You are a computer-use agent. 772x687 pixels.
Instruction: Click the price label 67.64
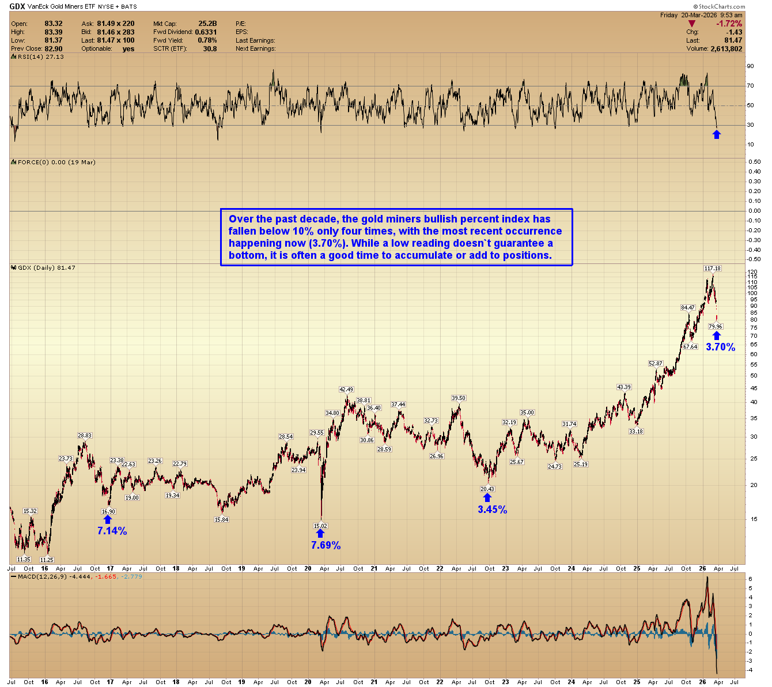click(690, 347)
